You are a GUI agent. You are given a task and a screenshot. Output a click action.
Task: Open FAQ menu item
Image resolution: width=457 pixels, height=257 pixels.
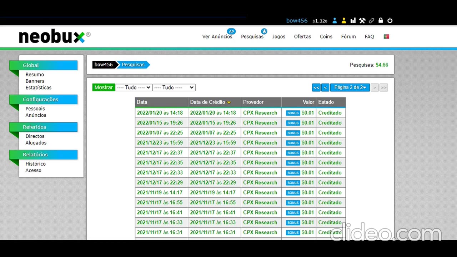pyautogui.click(x=369, y=36)
